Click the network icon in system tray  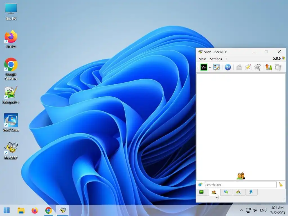[248, 210]
